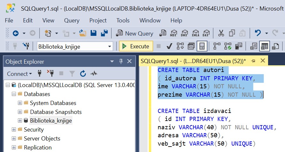Click the Cut scissors icon
Image resolution: width=285 pixels, height=152 pixels.
(x=221, y=33)
